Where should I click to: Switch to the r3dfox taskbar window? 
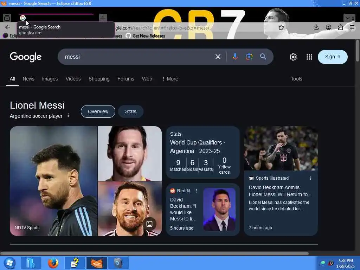96,263
